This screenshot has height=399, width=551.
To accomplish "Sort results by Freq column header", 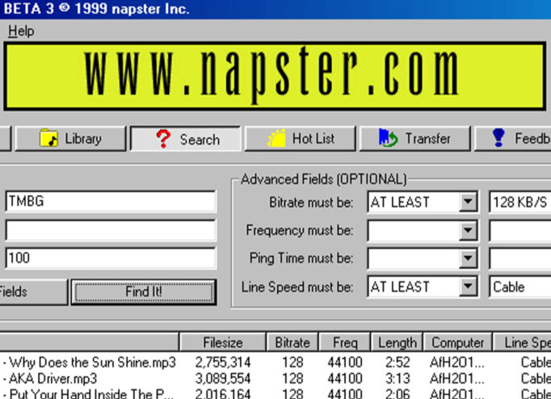I will (345, 342).
